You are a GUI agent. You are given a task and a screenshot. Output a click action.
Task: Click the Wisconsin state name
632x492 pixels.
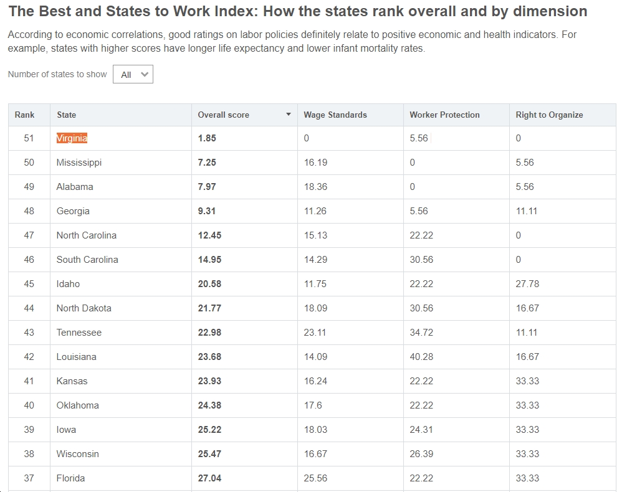[78, 454]
